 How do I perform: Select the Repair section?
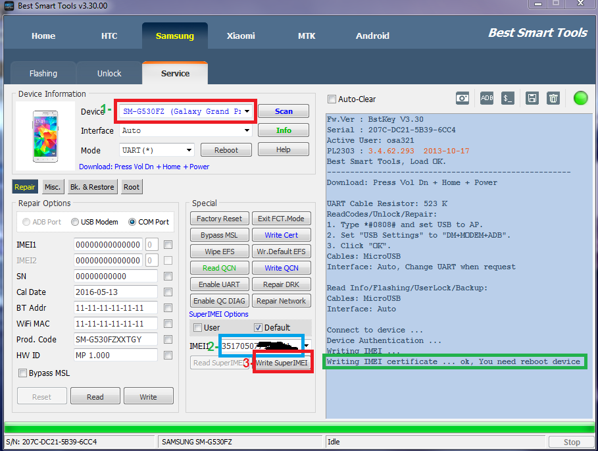pyautogui.click(x=25, y=187)
